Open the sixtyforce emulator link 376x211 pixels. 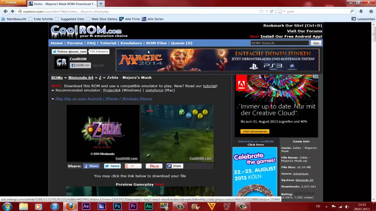(x=154, y=90)
